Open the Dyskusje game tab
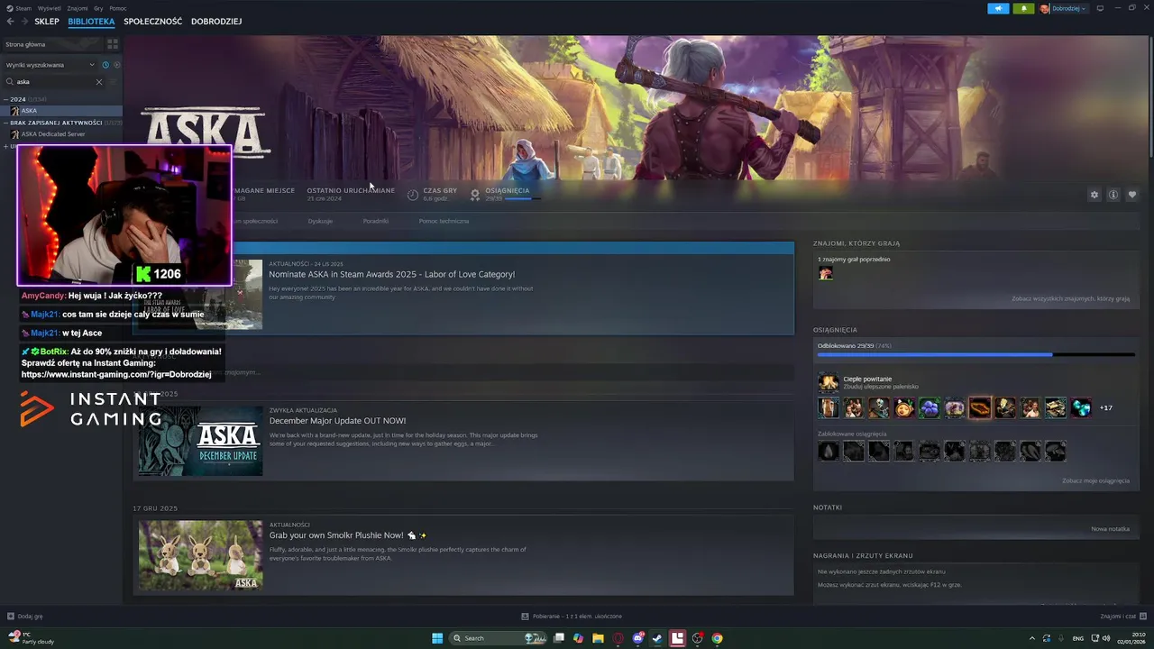 click(x=320, y=221)
